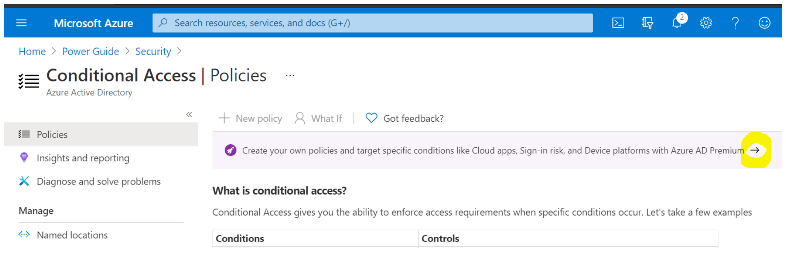The image size is (786, 269).
Task: Open the ellipsis more options menu
Action: tap(290, 76)
